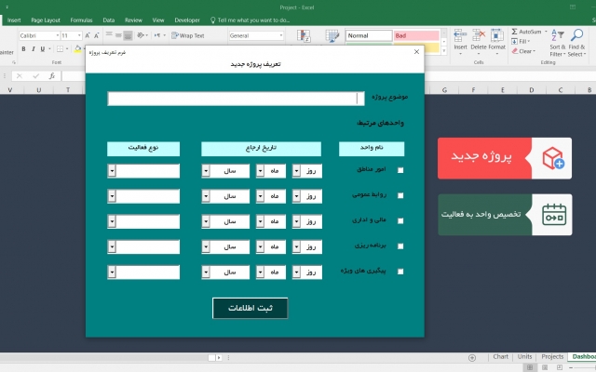This screenshot has width=596, height=372.
Task: Open روز dropdown in روابط عمومی row
Action: tap(296, 196)
